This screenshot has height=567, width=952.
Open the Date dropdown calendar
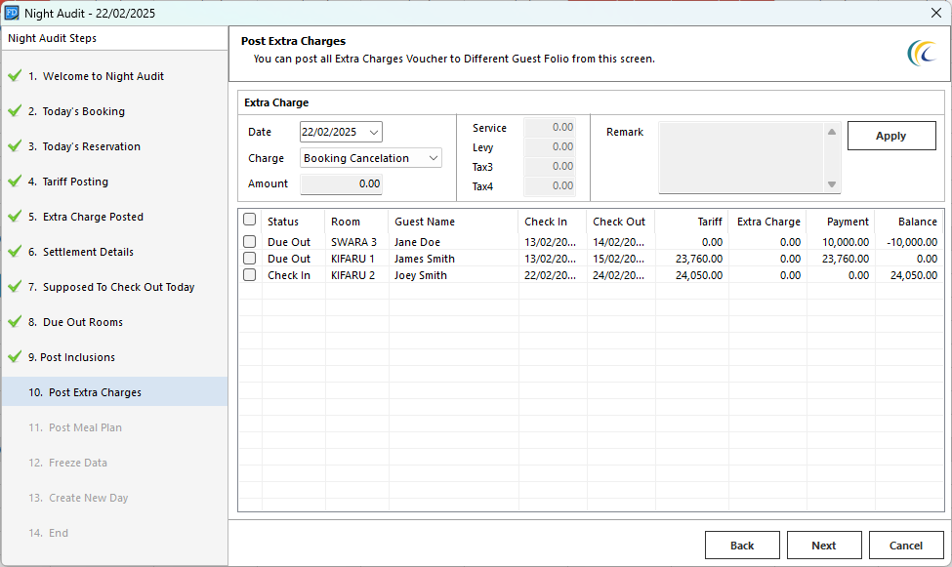click(374, 132)
